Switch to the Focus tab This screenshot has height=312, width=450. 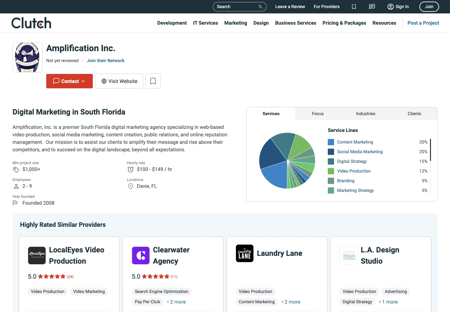click(x=318, y=114)
